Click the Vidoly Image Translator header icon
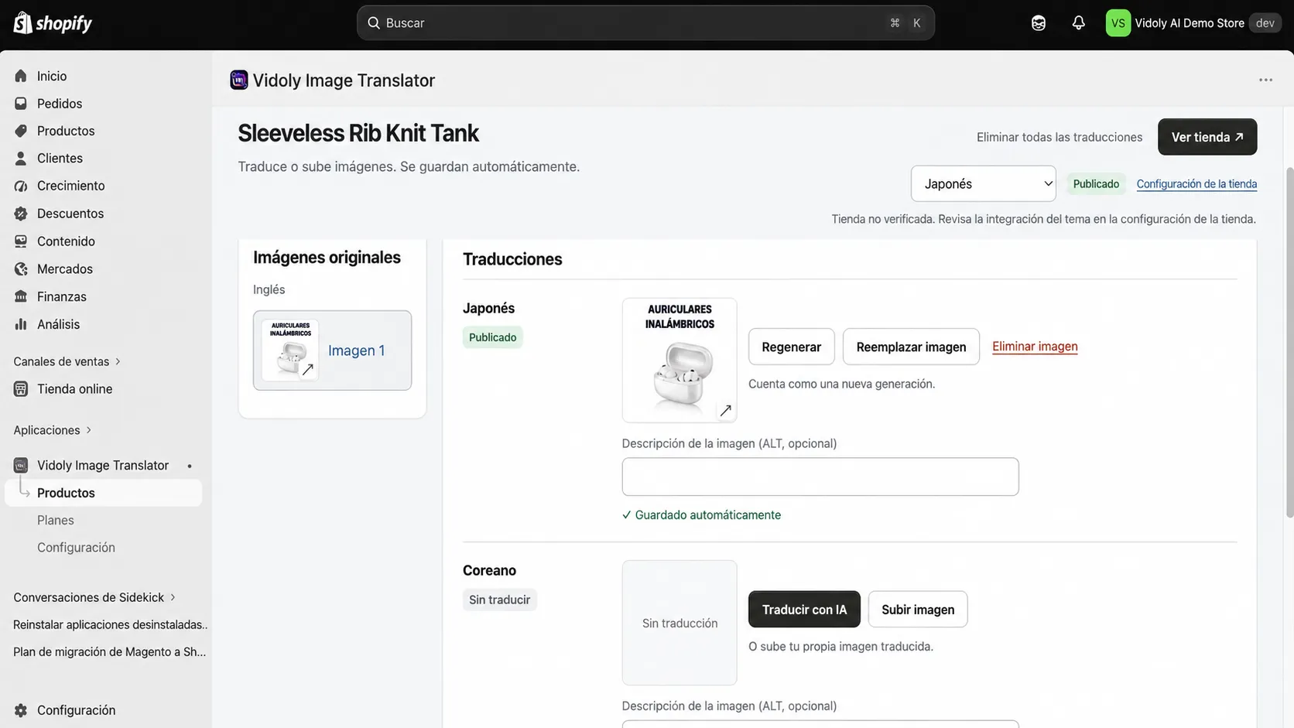Screen dimensions: 1294x728 click(x=239, y=80)
